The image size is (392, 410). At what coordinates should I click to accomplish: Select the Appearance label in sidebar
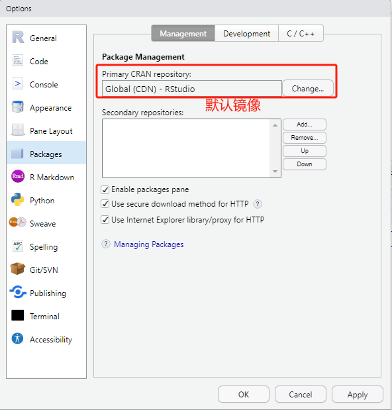tap(51, 108)
